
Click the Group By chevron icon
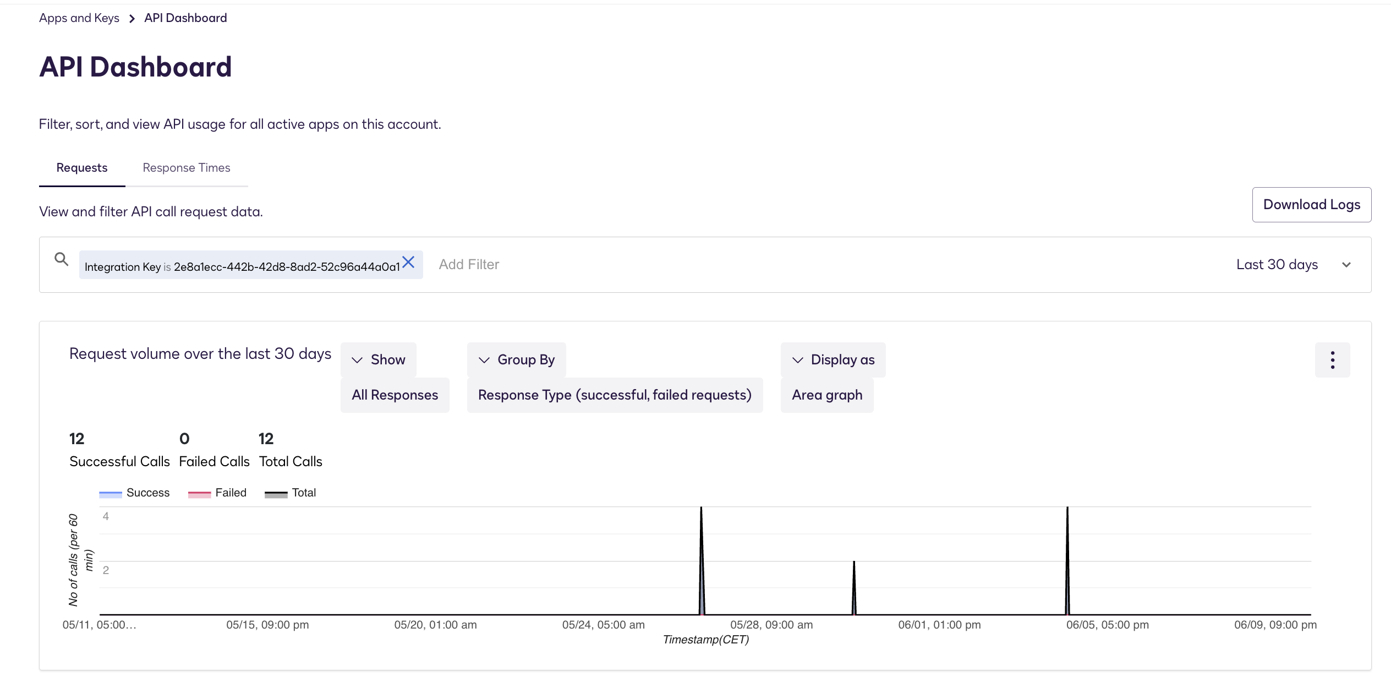(x=484, y=360)
